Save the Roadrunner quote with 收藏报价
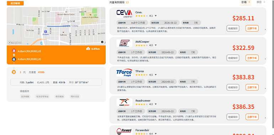 pyautogui.click(x=233, y=117)
